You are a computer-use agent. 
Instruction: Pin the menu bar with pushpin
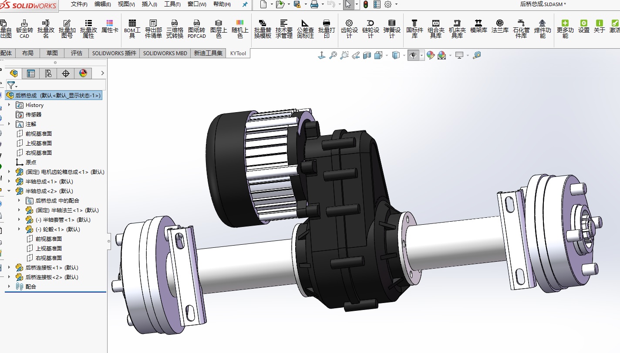point(245,4)
